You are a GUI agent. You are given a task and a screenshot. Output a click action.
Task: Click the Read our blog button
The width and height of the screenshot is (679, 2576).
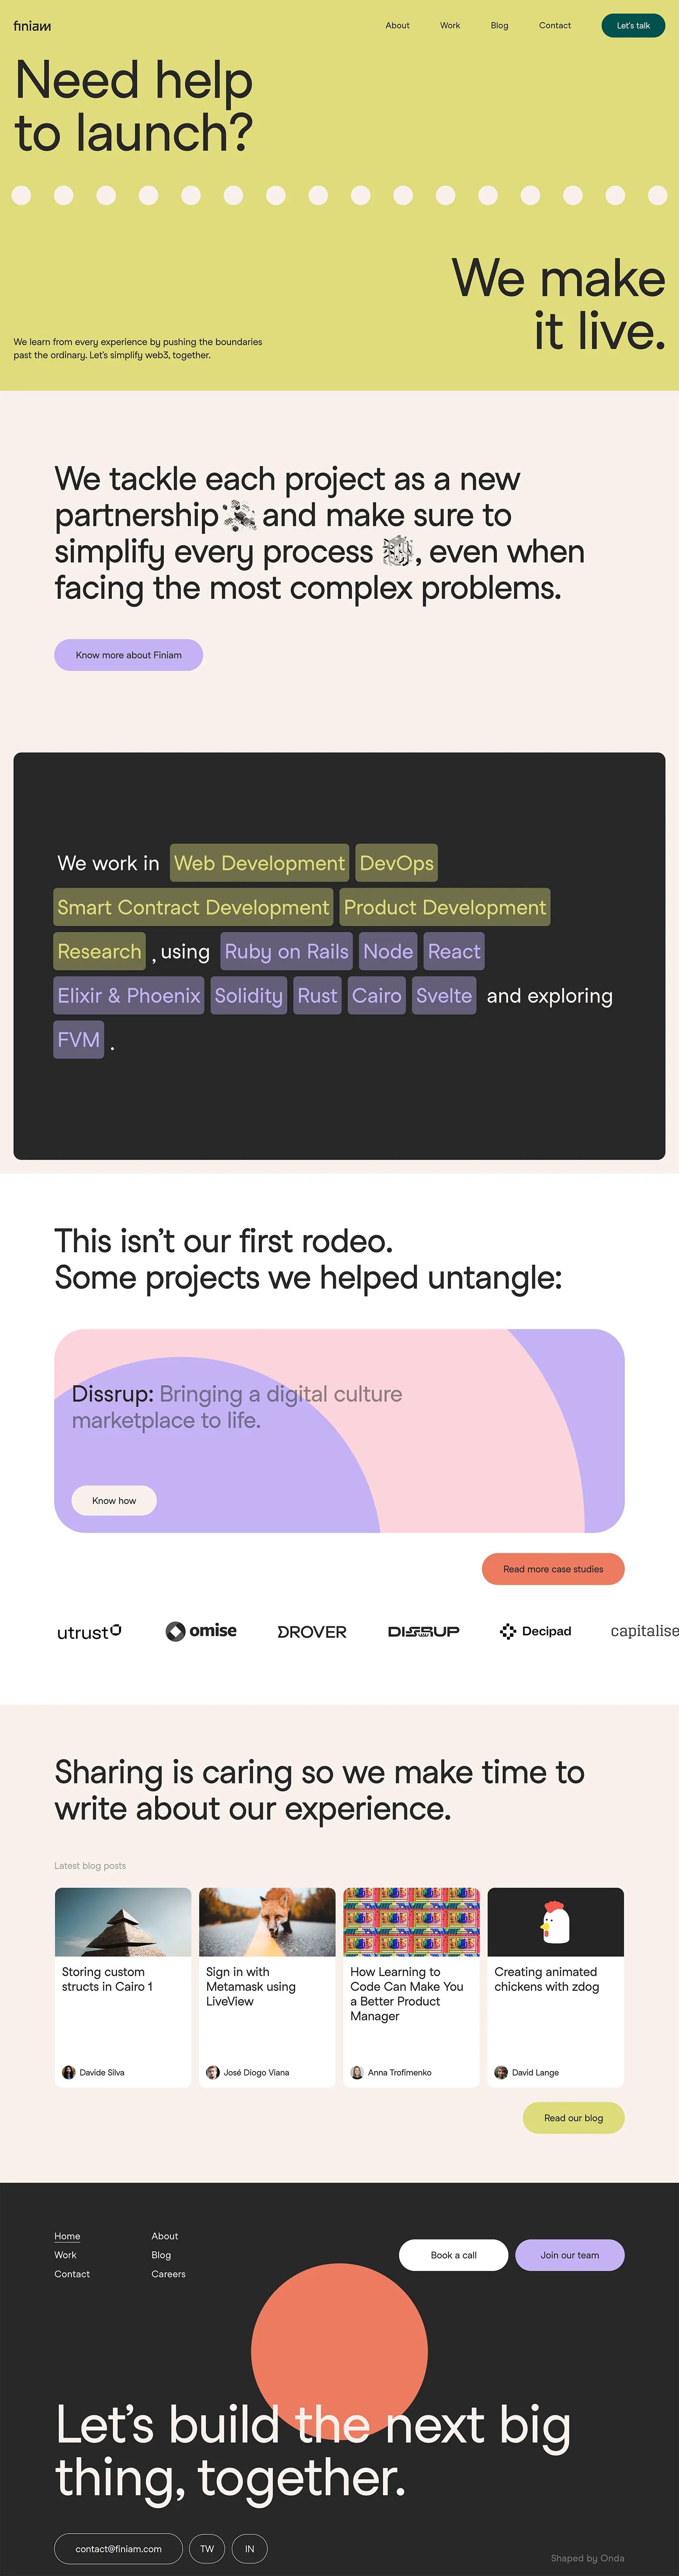tap(573, 2118)
